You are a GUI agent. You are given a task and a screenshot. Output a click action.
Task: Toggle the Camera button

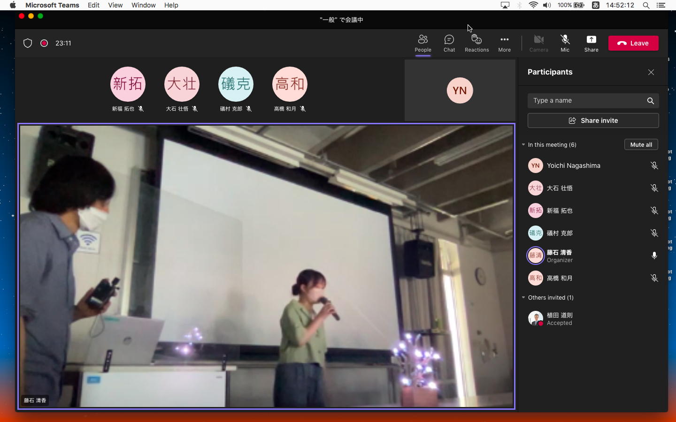(538, 43)
